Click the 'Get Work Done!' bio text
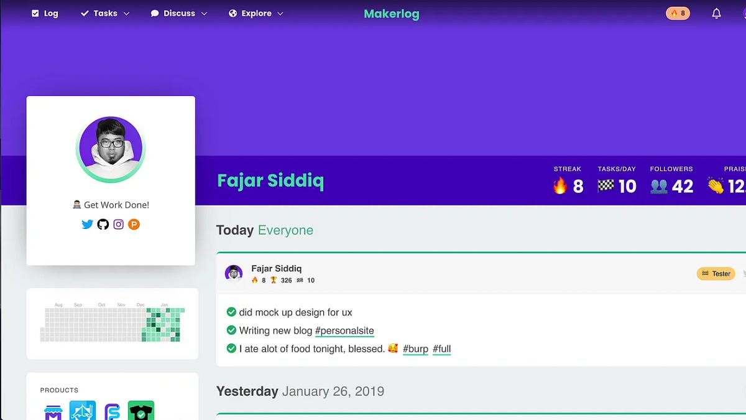 point(116,205)
